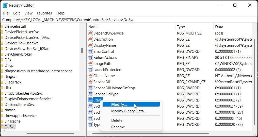Screen dimensions: 258x137
Task: Select the DmEnrollmentSvc key
Action: click(x=20, y=105)
